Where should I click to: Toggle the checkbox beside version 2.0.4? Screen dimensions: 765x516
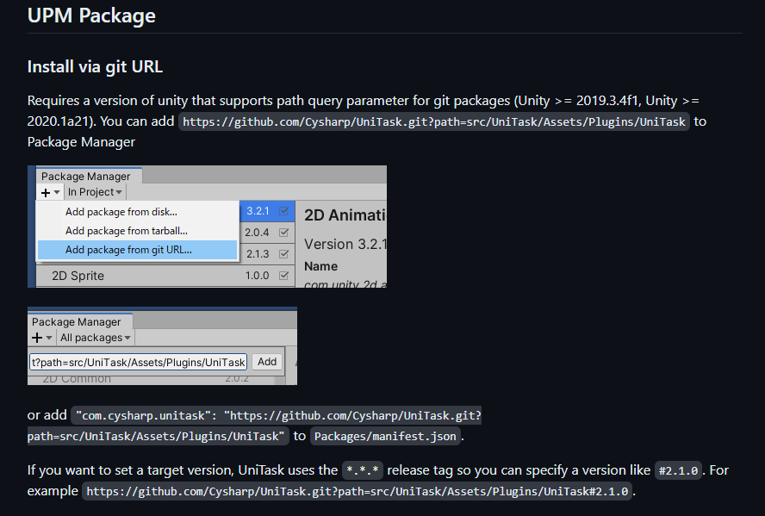[284, 233]
